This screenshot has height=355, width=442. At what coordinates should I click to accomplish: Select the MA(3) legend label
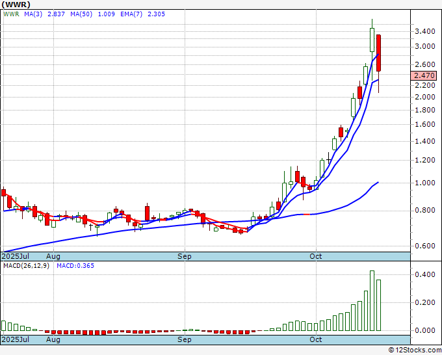click(33, 14)
